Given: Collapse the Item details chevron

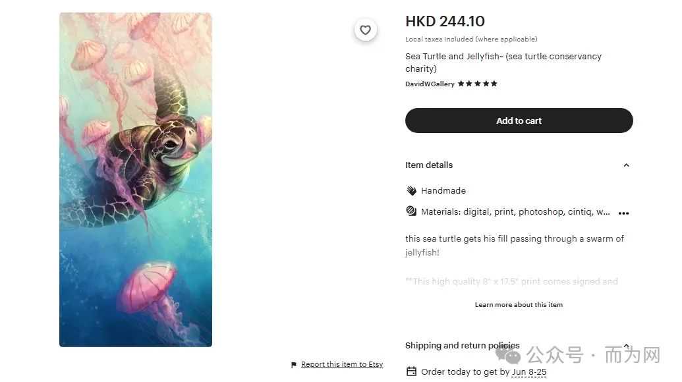Looking at the screenshot, I should pos(626,165).
